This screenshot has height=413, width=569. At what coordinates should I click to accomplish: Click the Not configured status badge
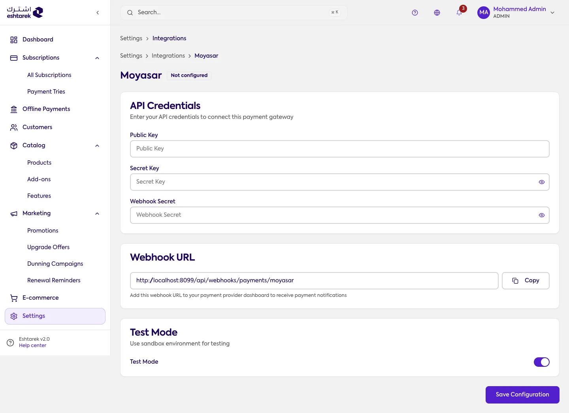pyautogui.click(x=189, y=75)
